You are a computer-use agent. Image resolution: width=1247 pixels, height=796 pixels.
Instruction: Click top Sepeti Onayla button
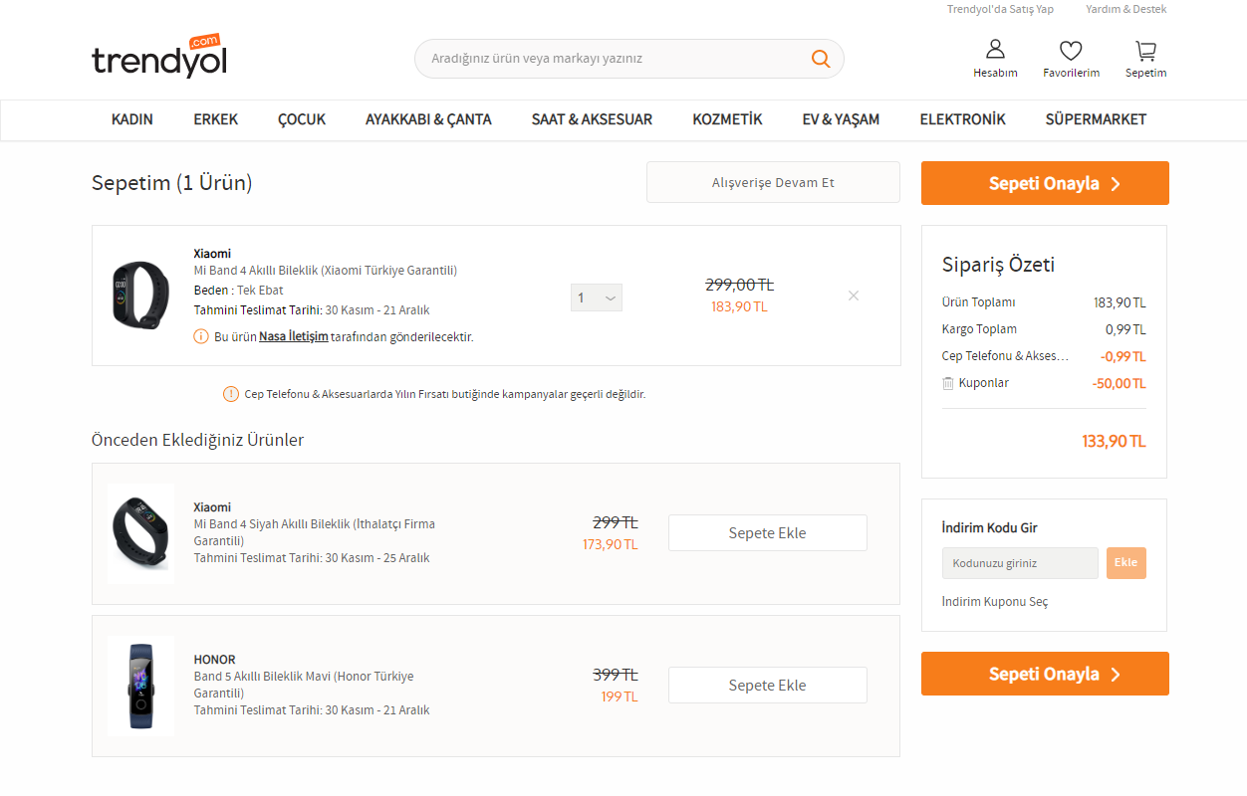pyautogui.click(x=1045, y=183)
